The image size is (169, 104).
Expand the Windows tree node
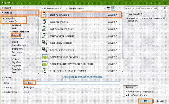(x=10, y=25)
